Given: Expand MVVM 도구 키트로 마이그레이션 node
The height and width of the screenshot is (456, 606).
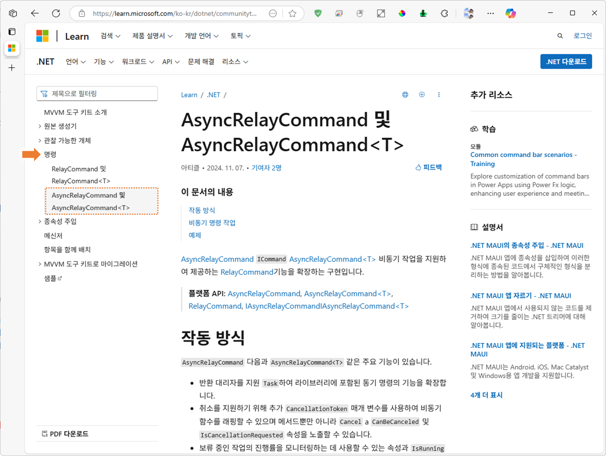Looking at the screenshot, I should coord(40,264).
